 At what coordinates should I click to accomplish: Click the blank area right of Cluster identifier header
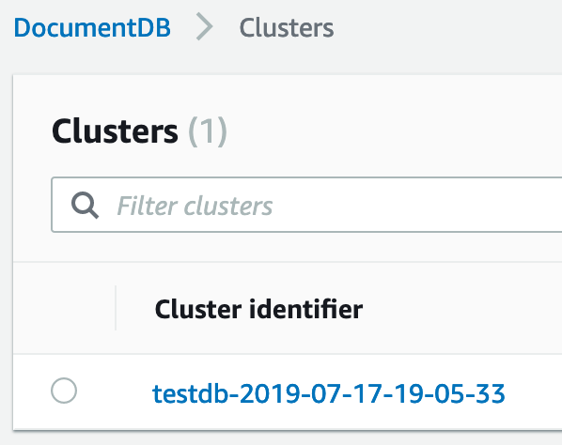pos(462,309)
